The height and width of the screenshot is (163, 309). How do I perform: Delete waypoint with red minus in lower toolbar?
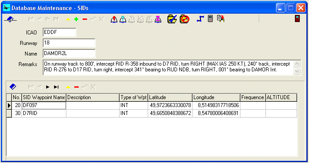(x=76, y=87)
